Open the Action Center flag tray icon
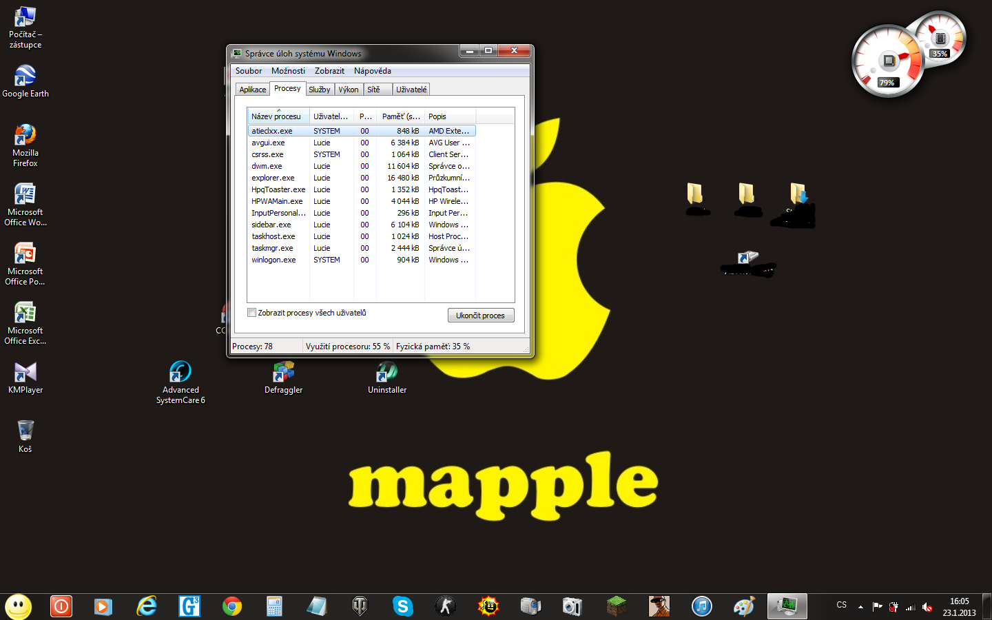This screenshot has height=620, width=992. (877, 607)
